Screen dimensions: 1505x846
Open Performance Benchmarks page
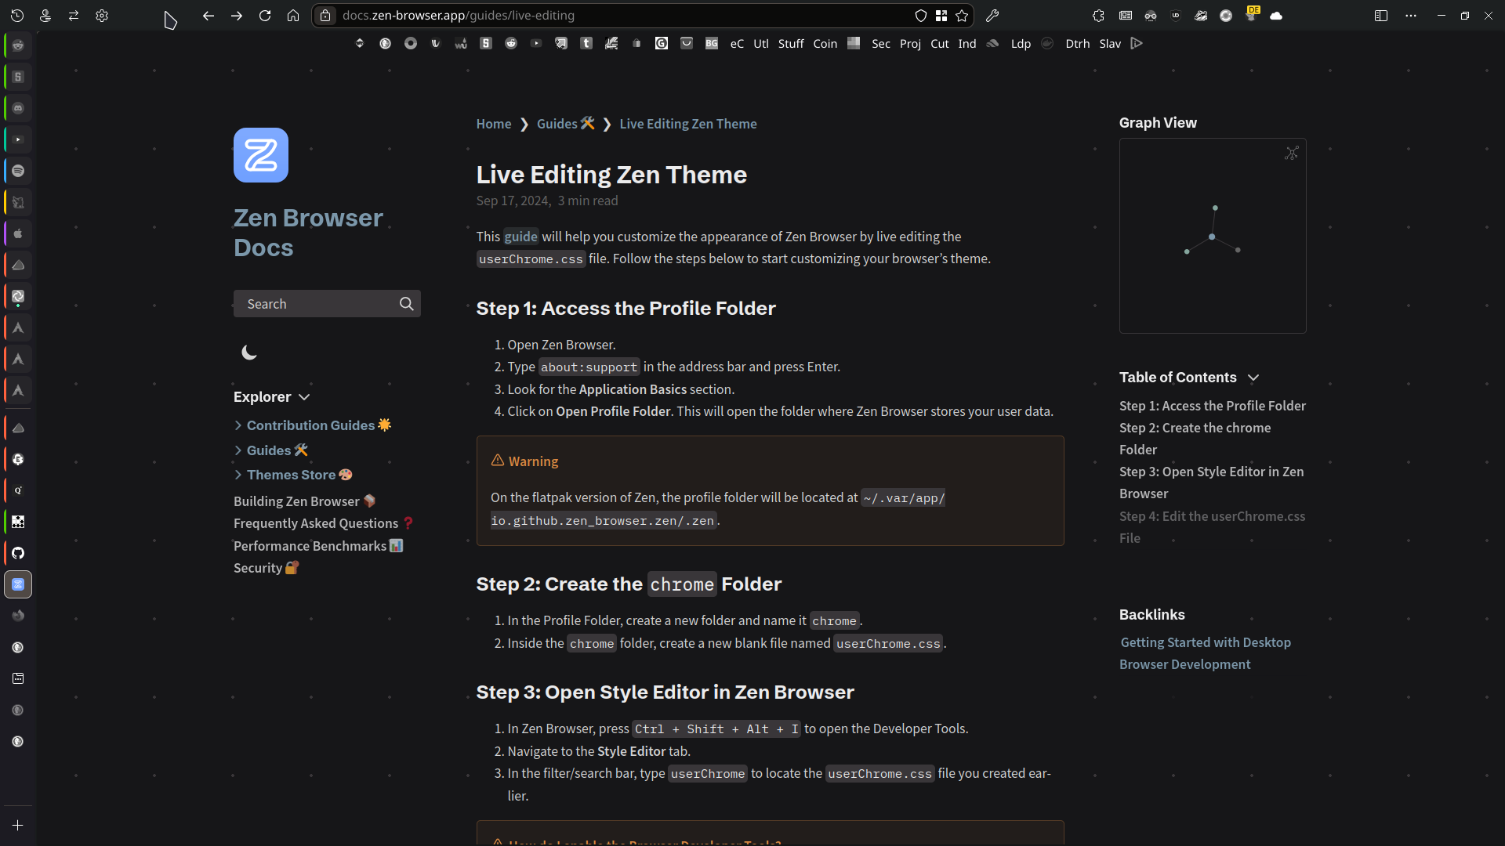(318, 546)
